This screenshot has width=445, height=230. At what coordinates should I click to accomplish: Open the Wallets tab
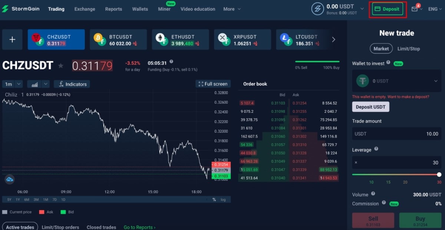pyautogui.click(x=140, y=9)
